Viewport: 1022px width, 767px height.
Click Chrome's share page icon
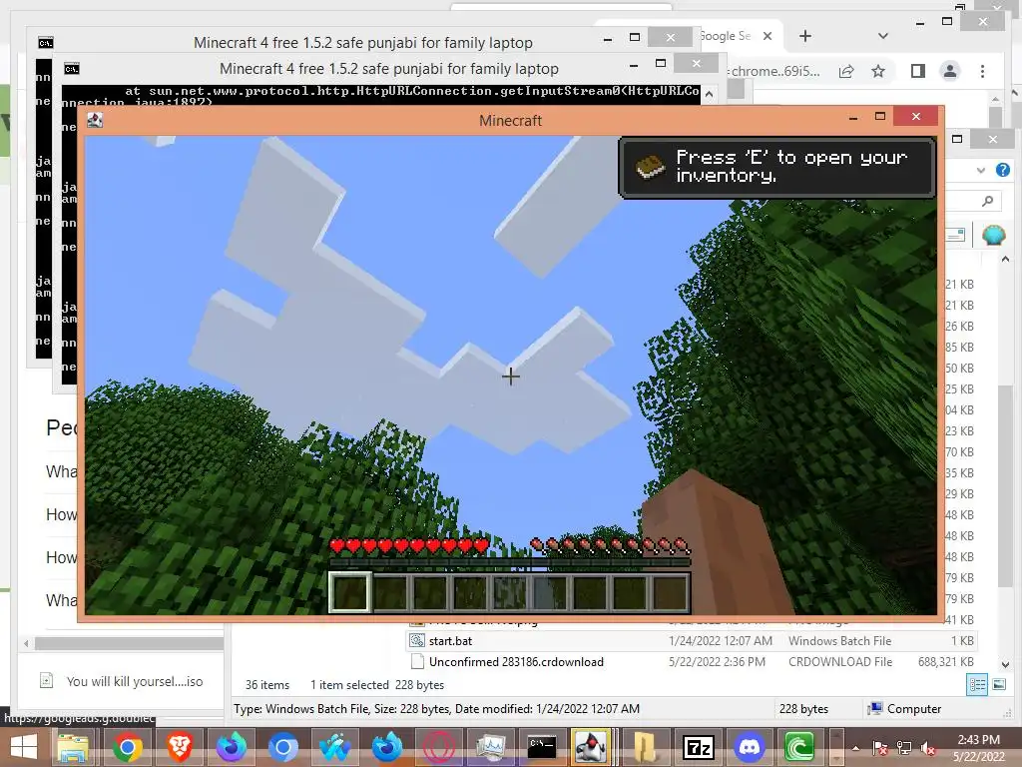pos(846,71)
